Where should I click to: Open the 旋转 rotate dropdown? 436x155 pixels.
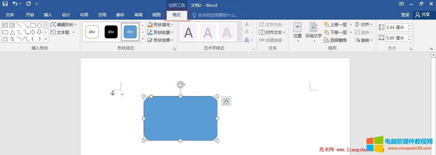pos(364,40)
